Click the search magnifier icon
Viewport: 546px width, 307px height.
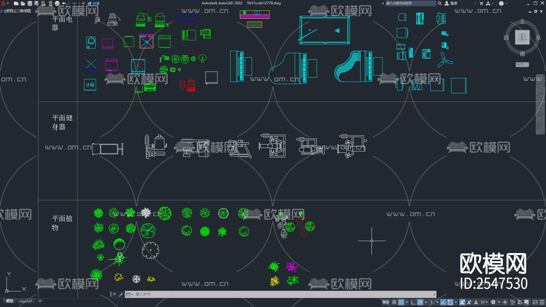(x=440, y=3)
